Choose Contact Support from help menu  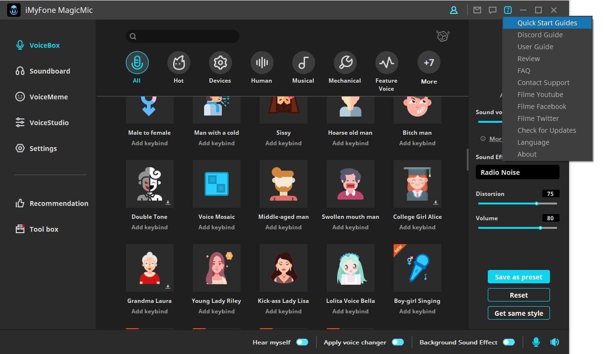point(548,83)
